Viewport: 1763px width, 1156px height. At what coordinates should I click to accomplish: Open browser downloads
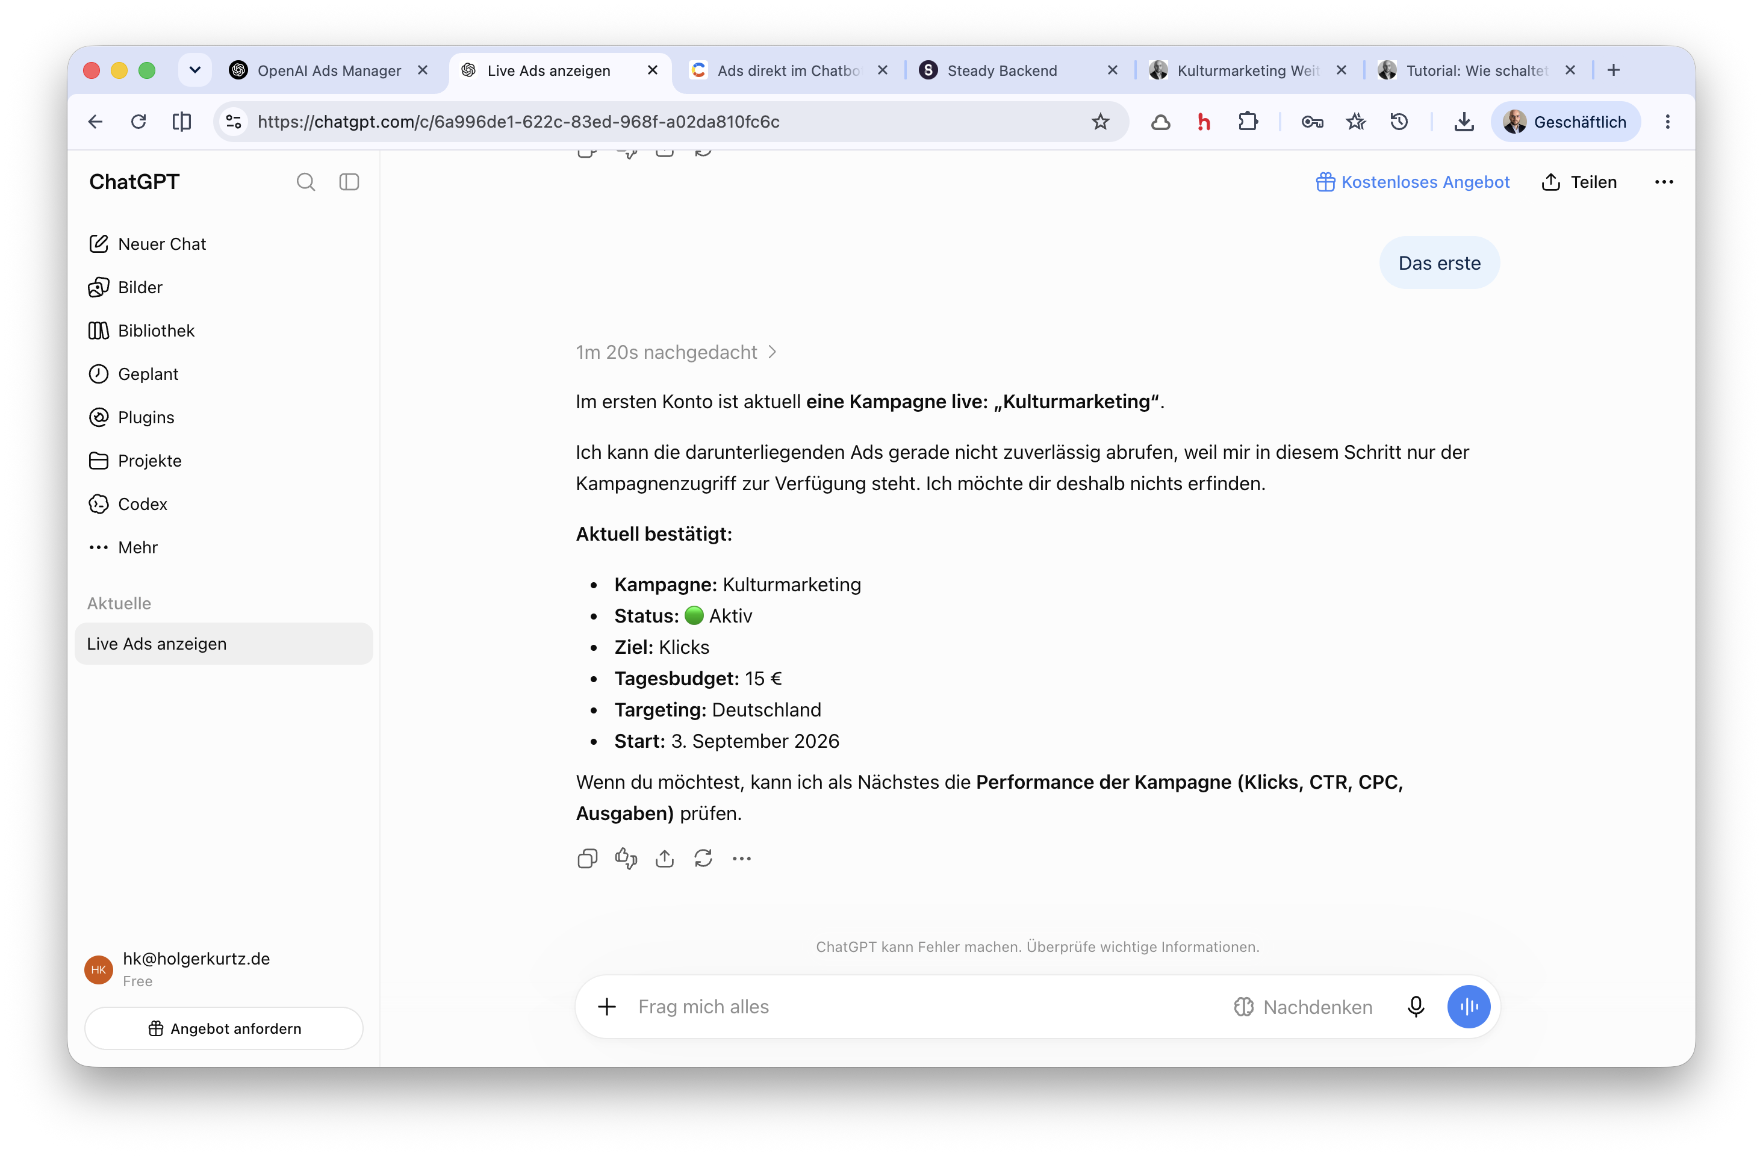1464,122
